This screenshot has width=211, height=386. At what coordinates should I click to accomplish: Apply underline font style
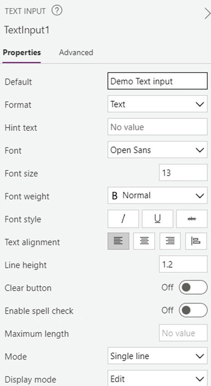click(x=157, y=218)
